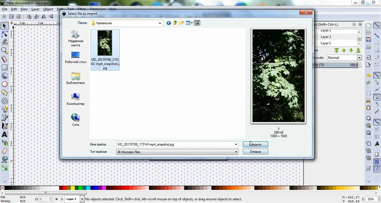Open the File menu
Screen dimensions: 381x203
tap(4, 9)
